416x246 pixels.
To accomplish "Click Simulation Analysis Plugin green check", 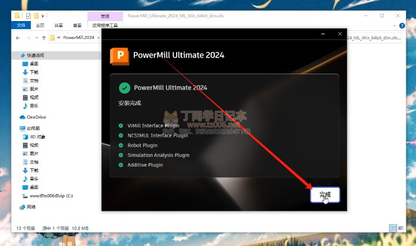I will (x=121, y=155).
